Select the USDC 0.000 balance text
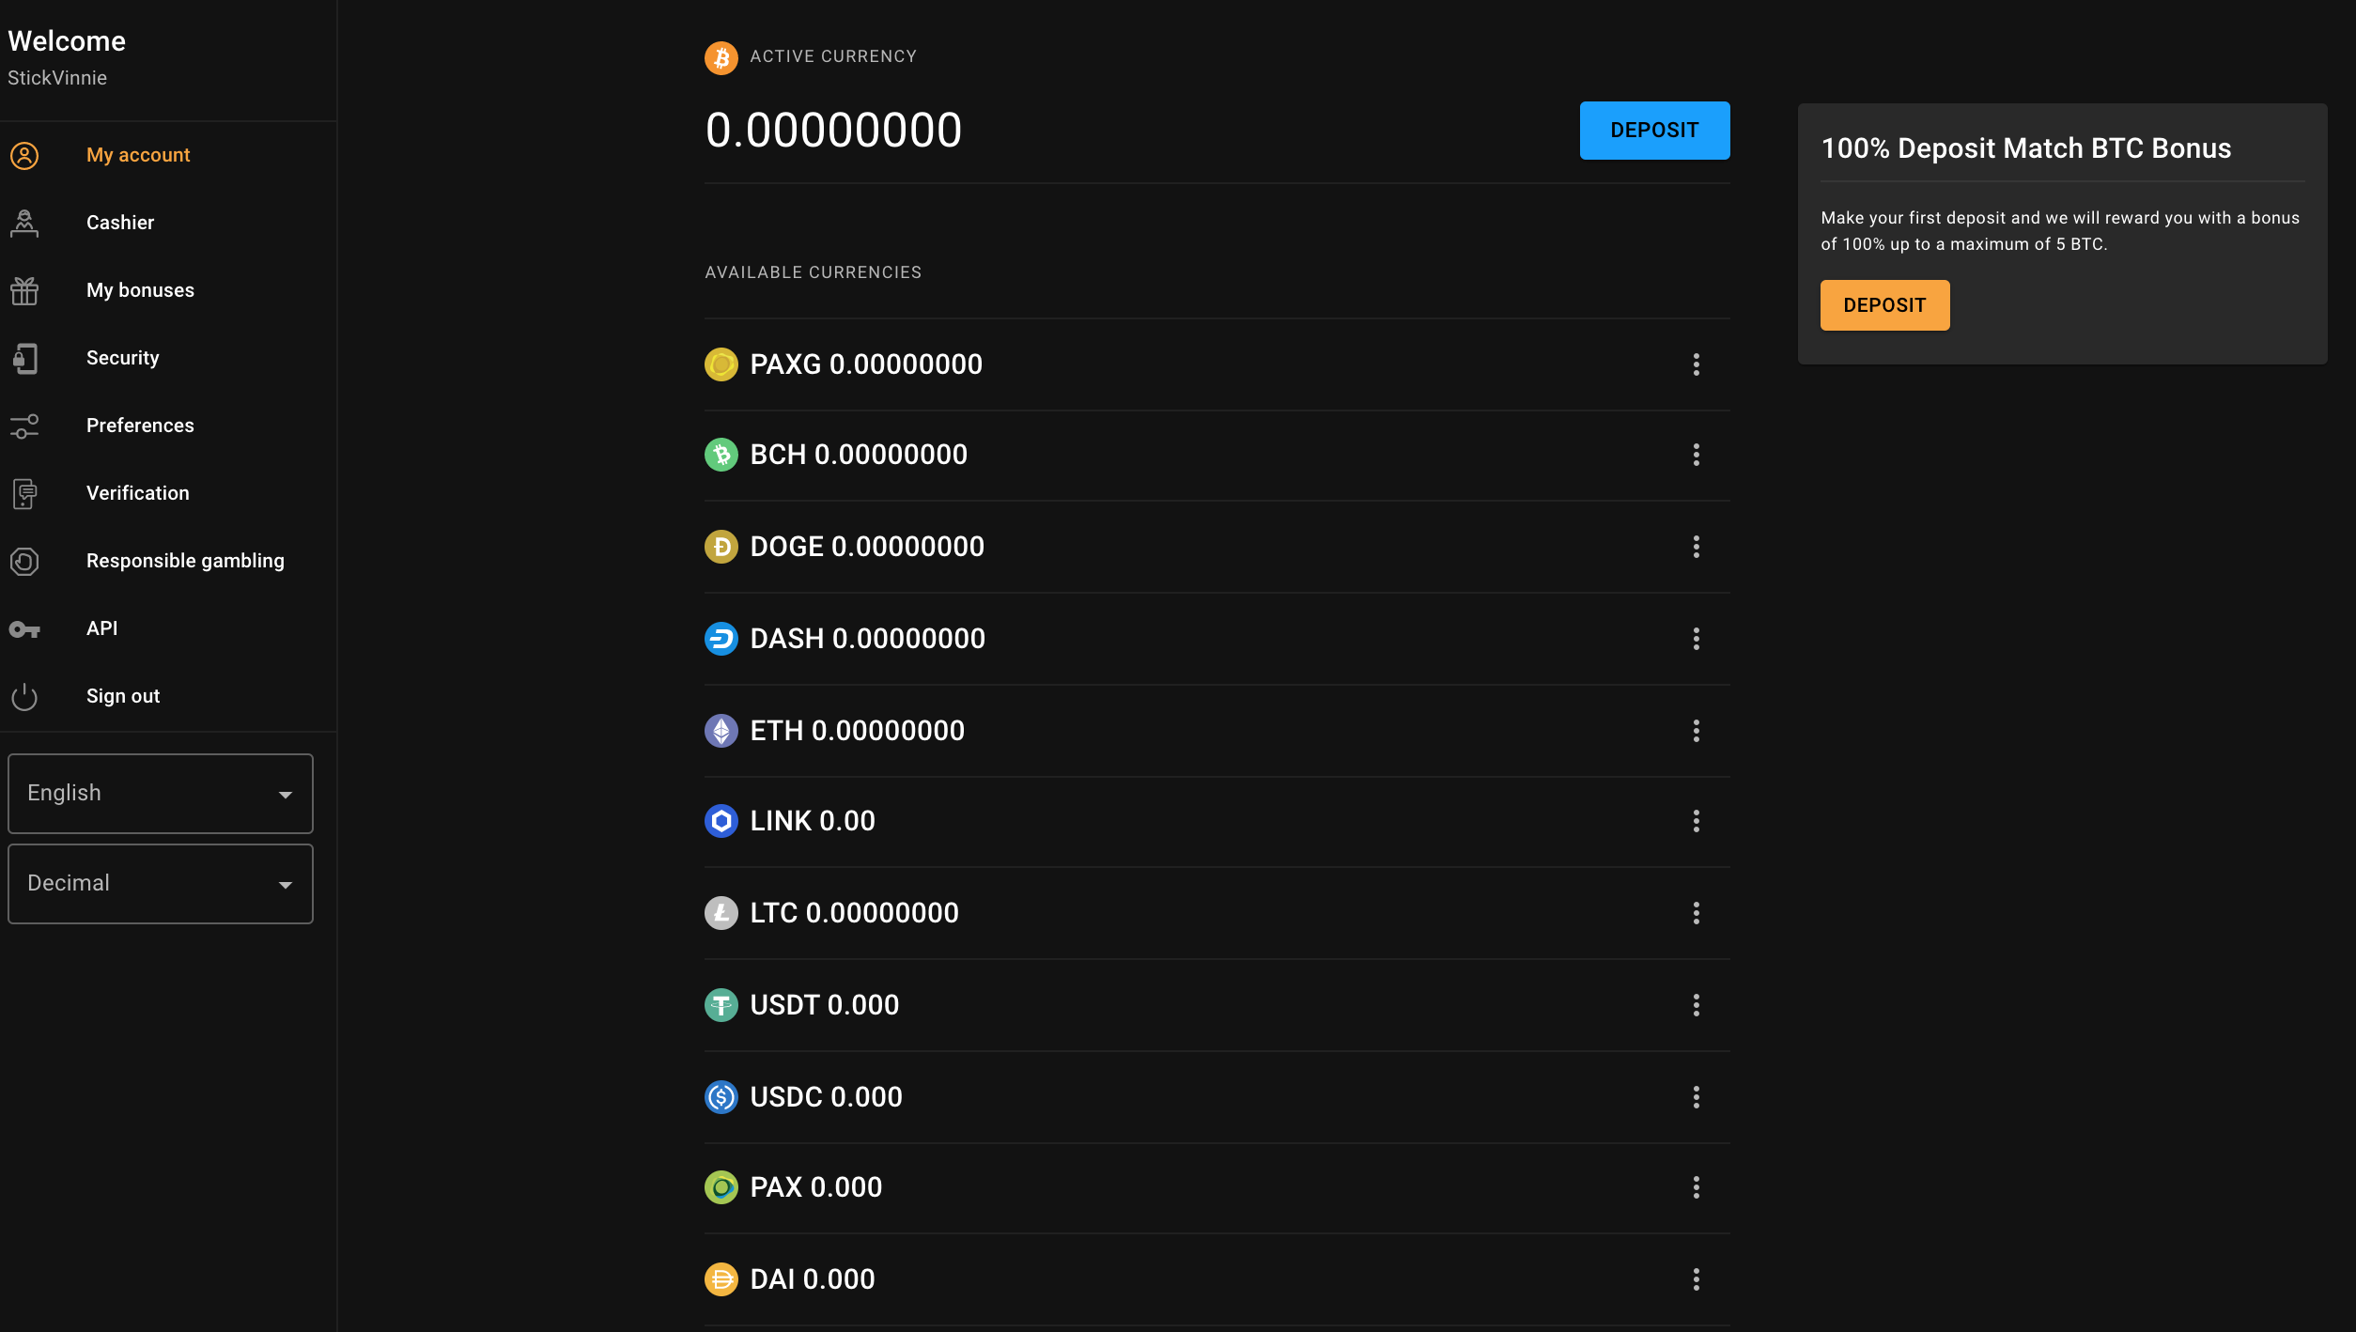 pos(827,1097)
